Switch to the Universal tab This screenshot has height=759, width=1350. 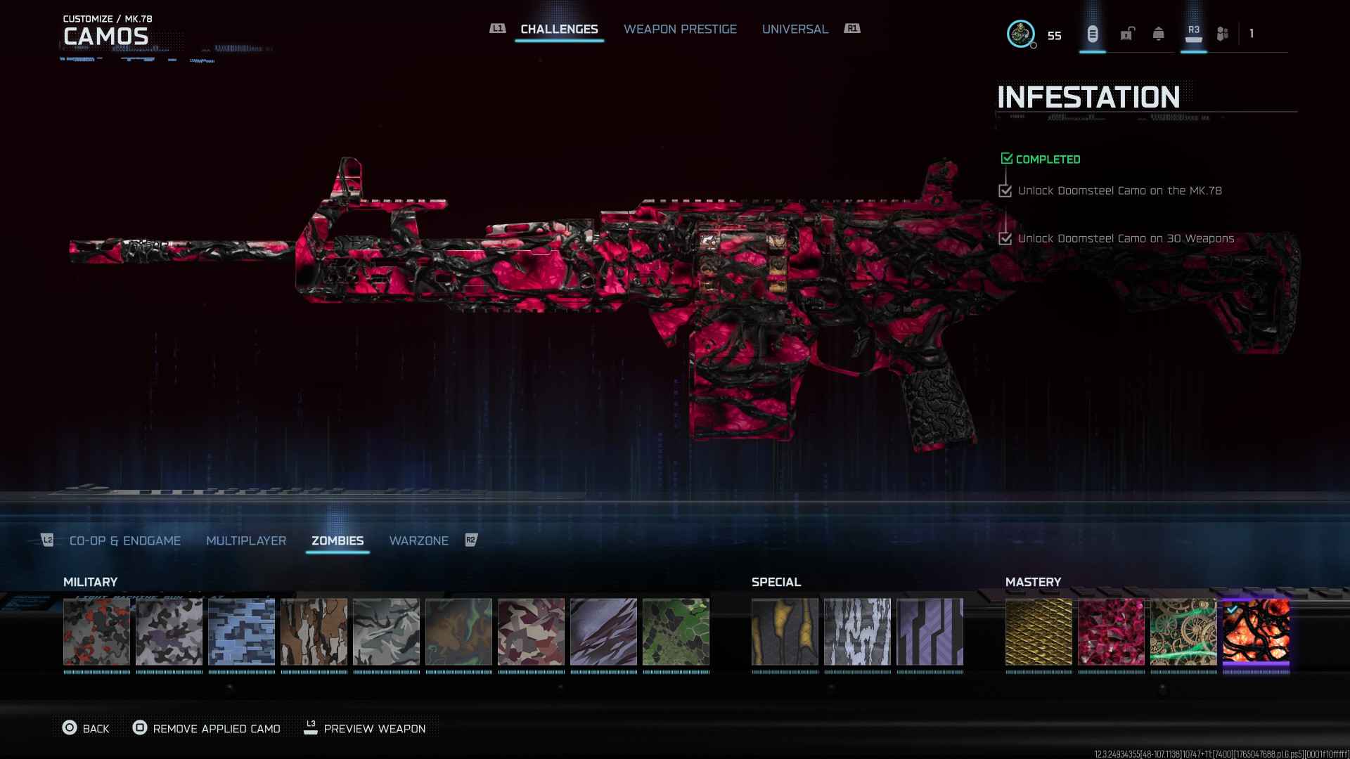tap(795, 29)
